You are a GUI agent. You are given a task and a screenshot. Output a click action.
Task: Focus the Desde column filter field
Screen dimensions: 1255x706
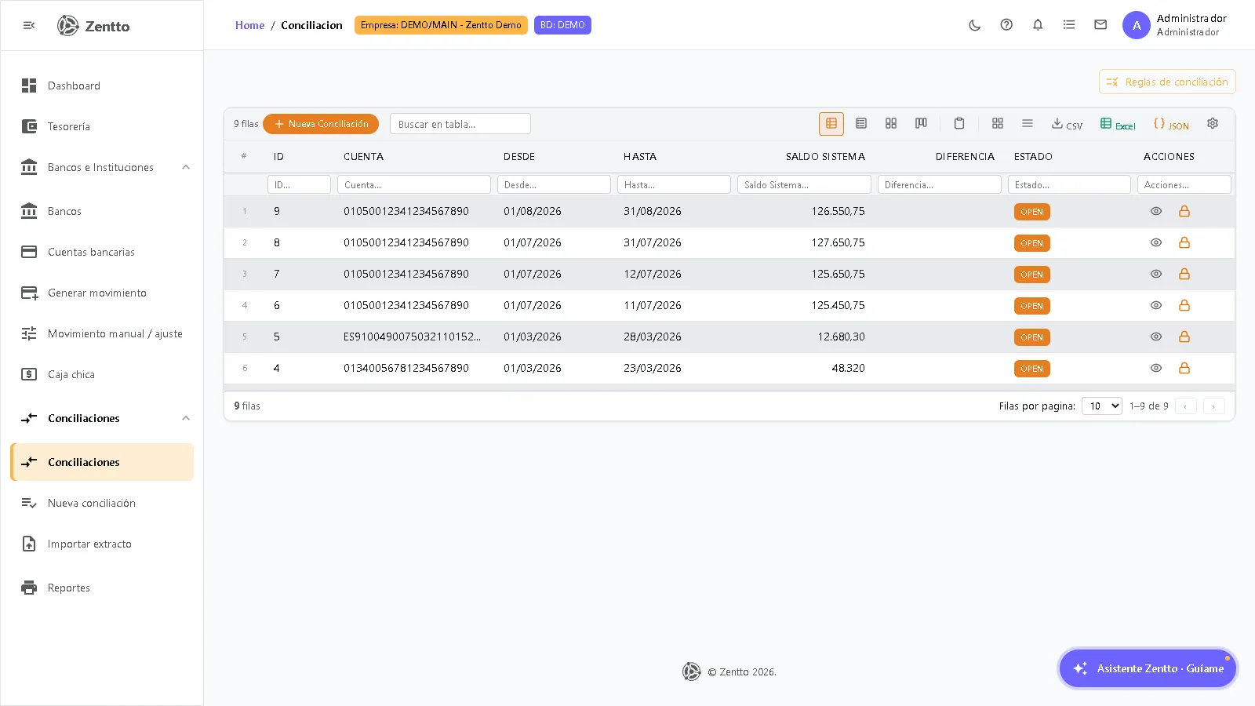554,184
